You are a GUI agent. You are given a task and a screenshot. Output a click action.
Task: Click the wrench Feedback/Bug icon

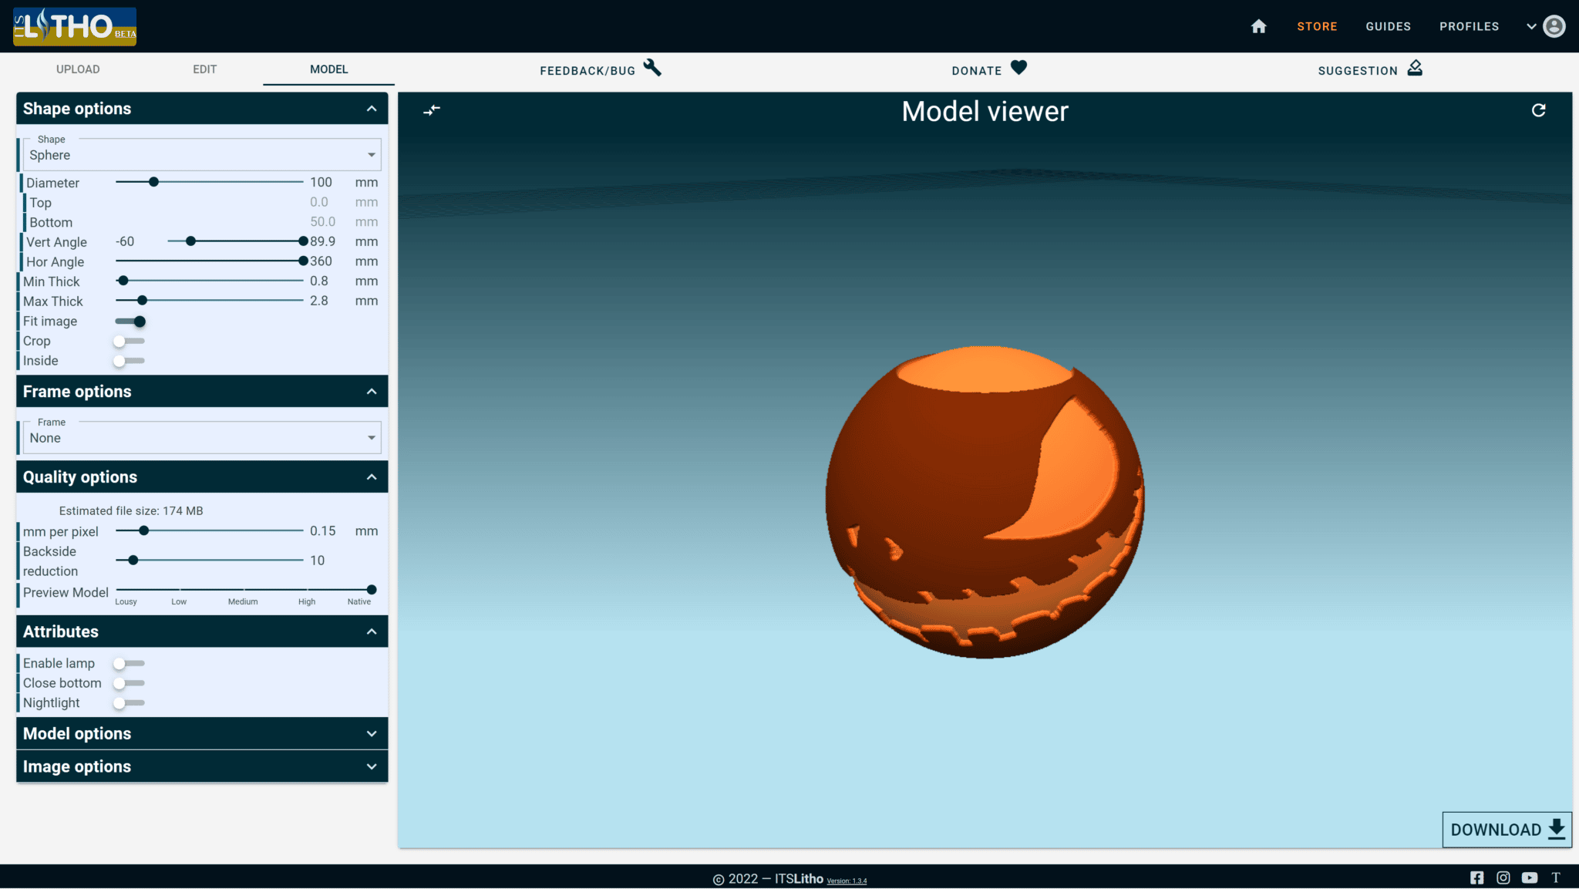pos(652,68)
